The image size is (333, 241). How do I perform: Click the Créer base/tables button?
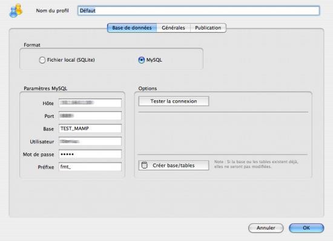point(174,165)
